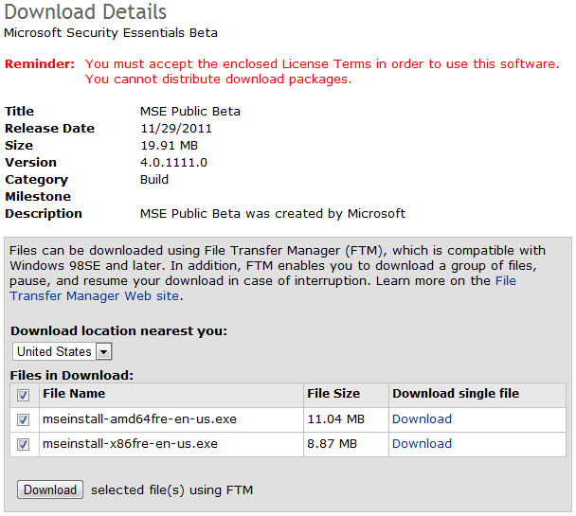Click the Download location nearest you label
The width and height of the screenshot is (576, 516).
tap(118, 331)
